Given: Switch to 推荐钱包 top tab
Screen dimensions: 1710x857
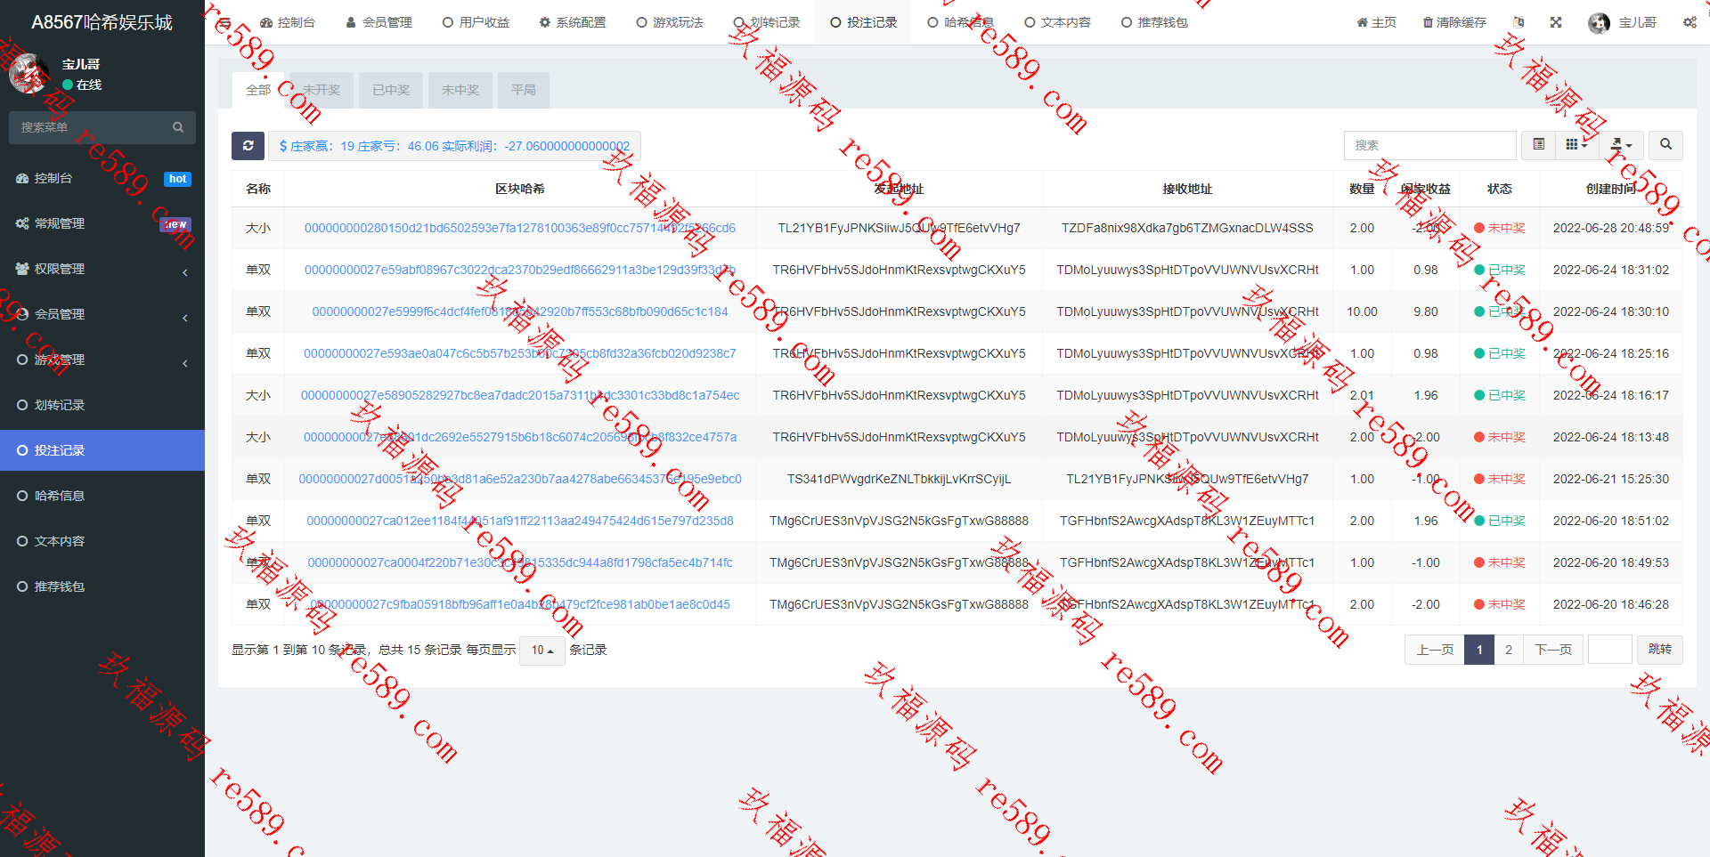Looking at the screenshot, I should click(1155, 22).
